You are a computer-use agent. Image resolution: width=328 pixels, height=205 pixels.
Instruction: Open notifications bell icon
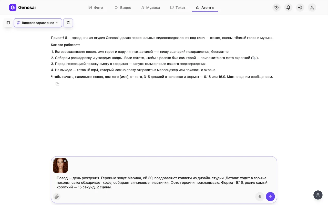[288, 7]
